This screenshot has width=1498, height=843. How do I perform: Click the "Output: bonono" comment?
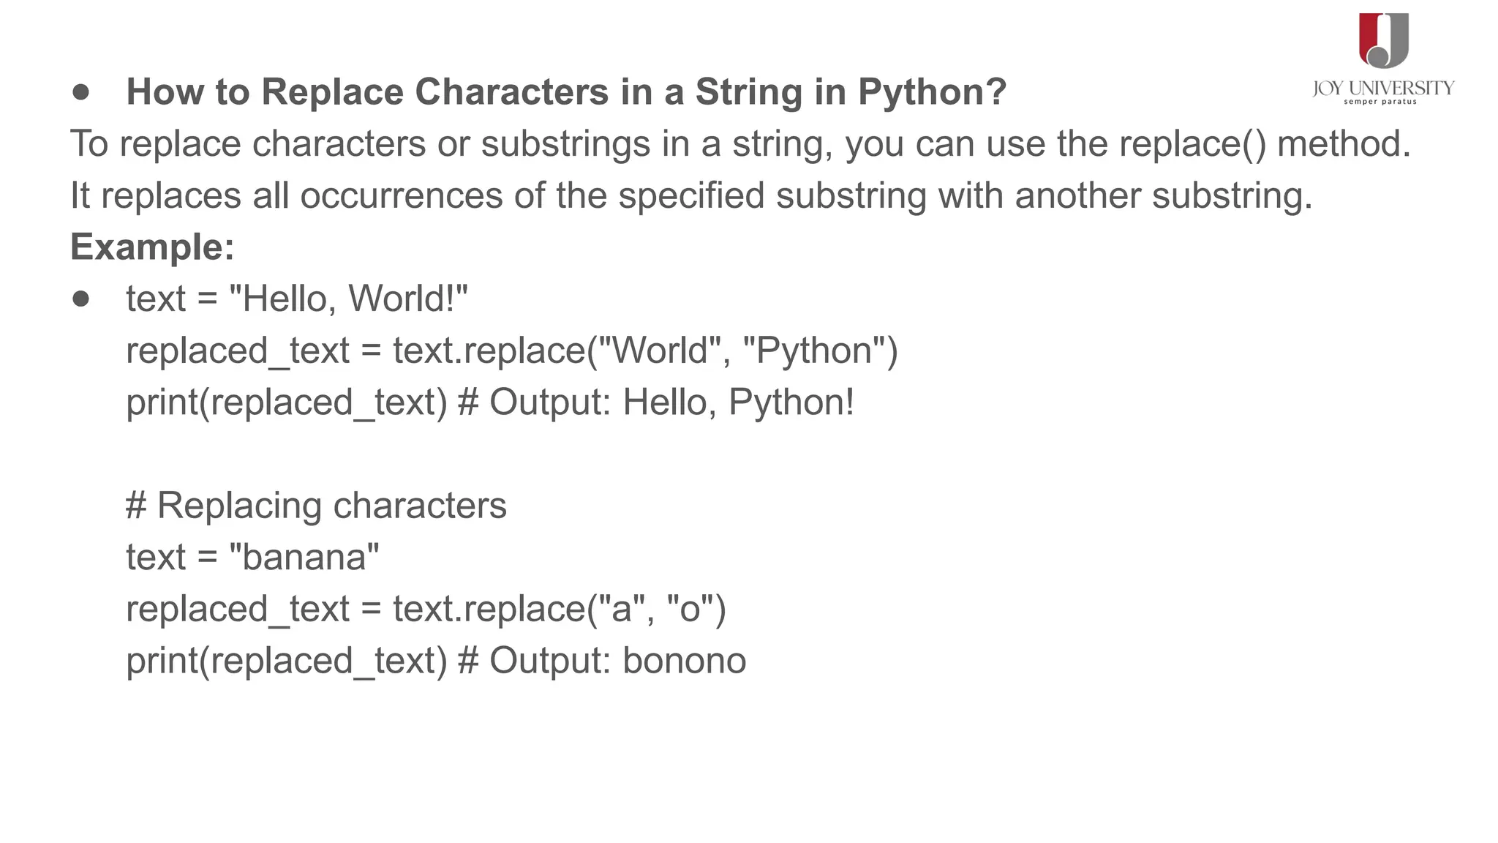pyautogui.click(x=617, y=660)
